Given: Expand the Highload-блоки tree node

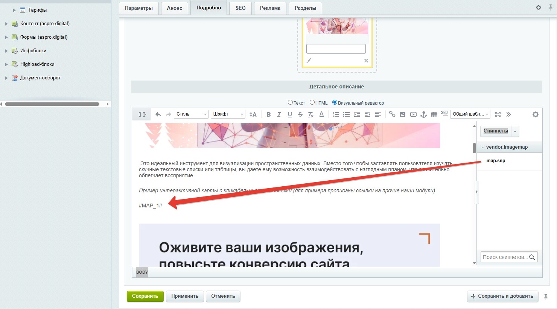Looking at the screenshot, I should pyautogui.click(x=6, y=64).
